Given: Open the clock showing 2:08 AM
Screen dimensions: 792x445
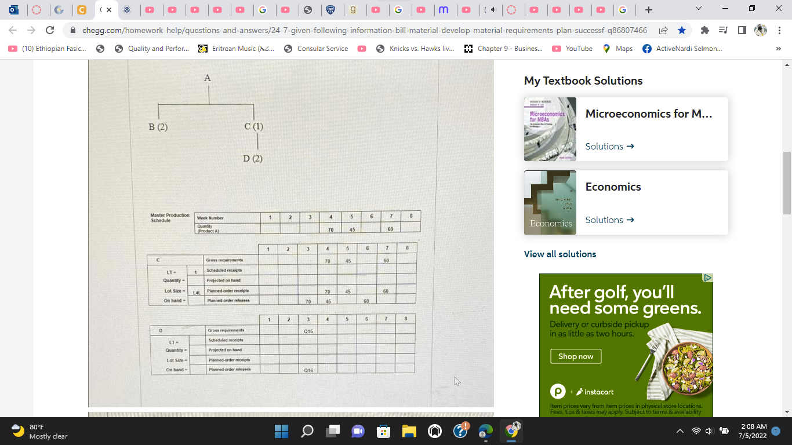Looking at the screenshot, I should tap(753, 431).
